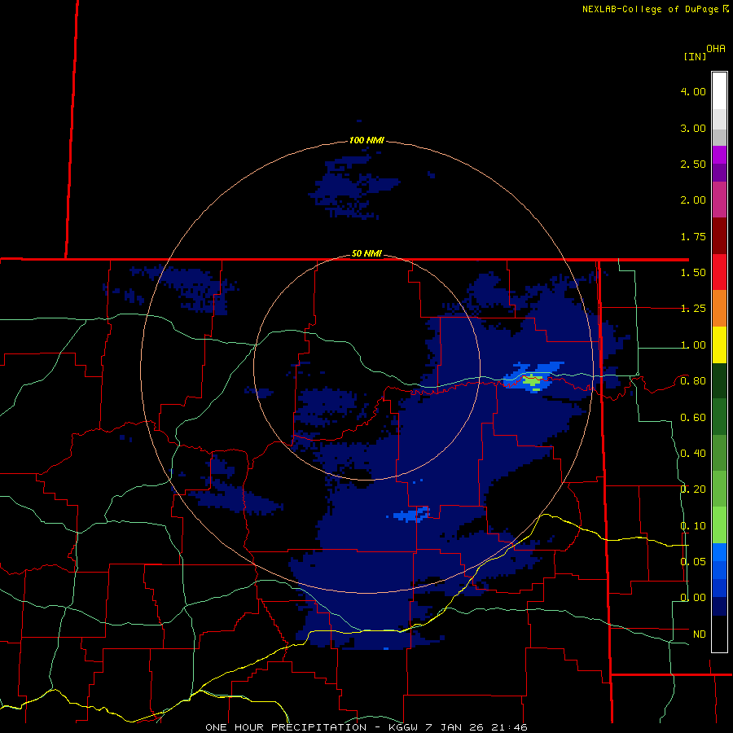Click the 0.05 legend value

pos(693,561)
